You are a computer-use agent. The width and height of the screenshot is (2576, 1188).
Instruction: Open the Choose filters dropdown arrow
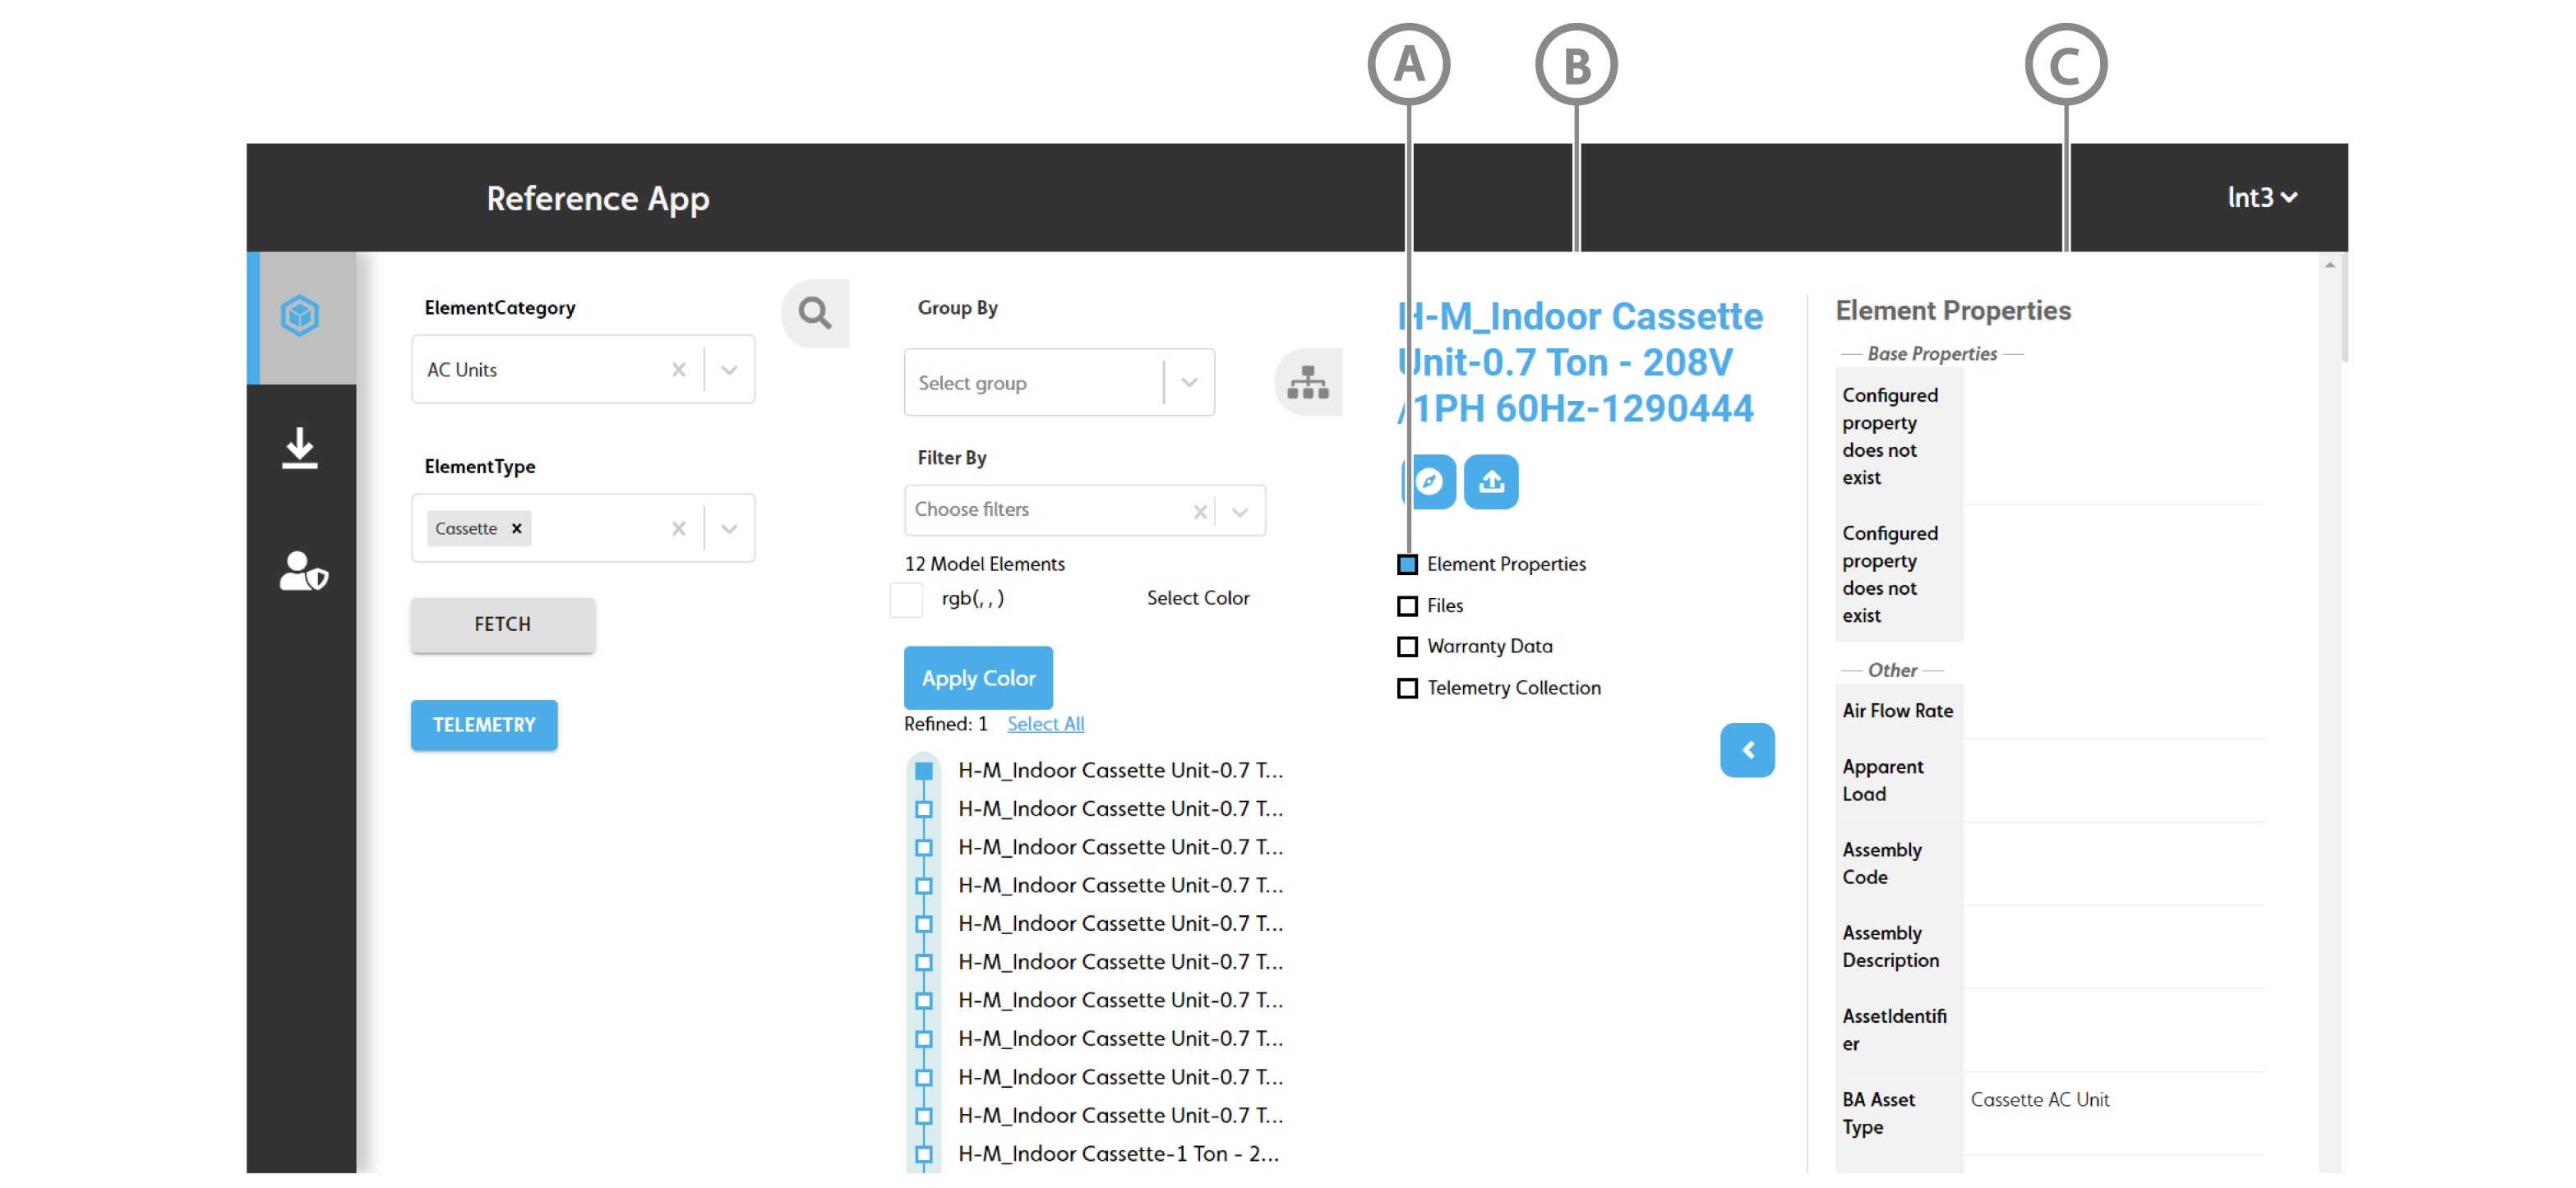click(x=1239, y=512)
